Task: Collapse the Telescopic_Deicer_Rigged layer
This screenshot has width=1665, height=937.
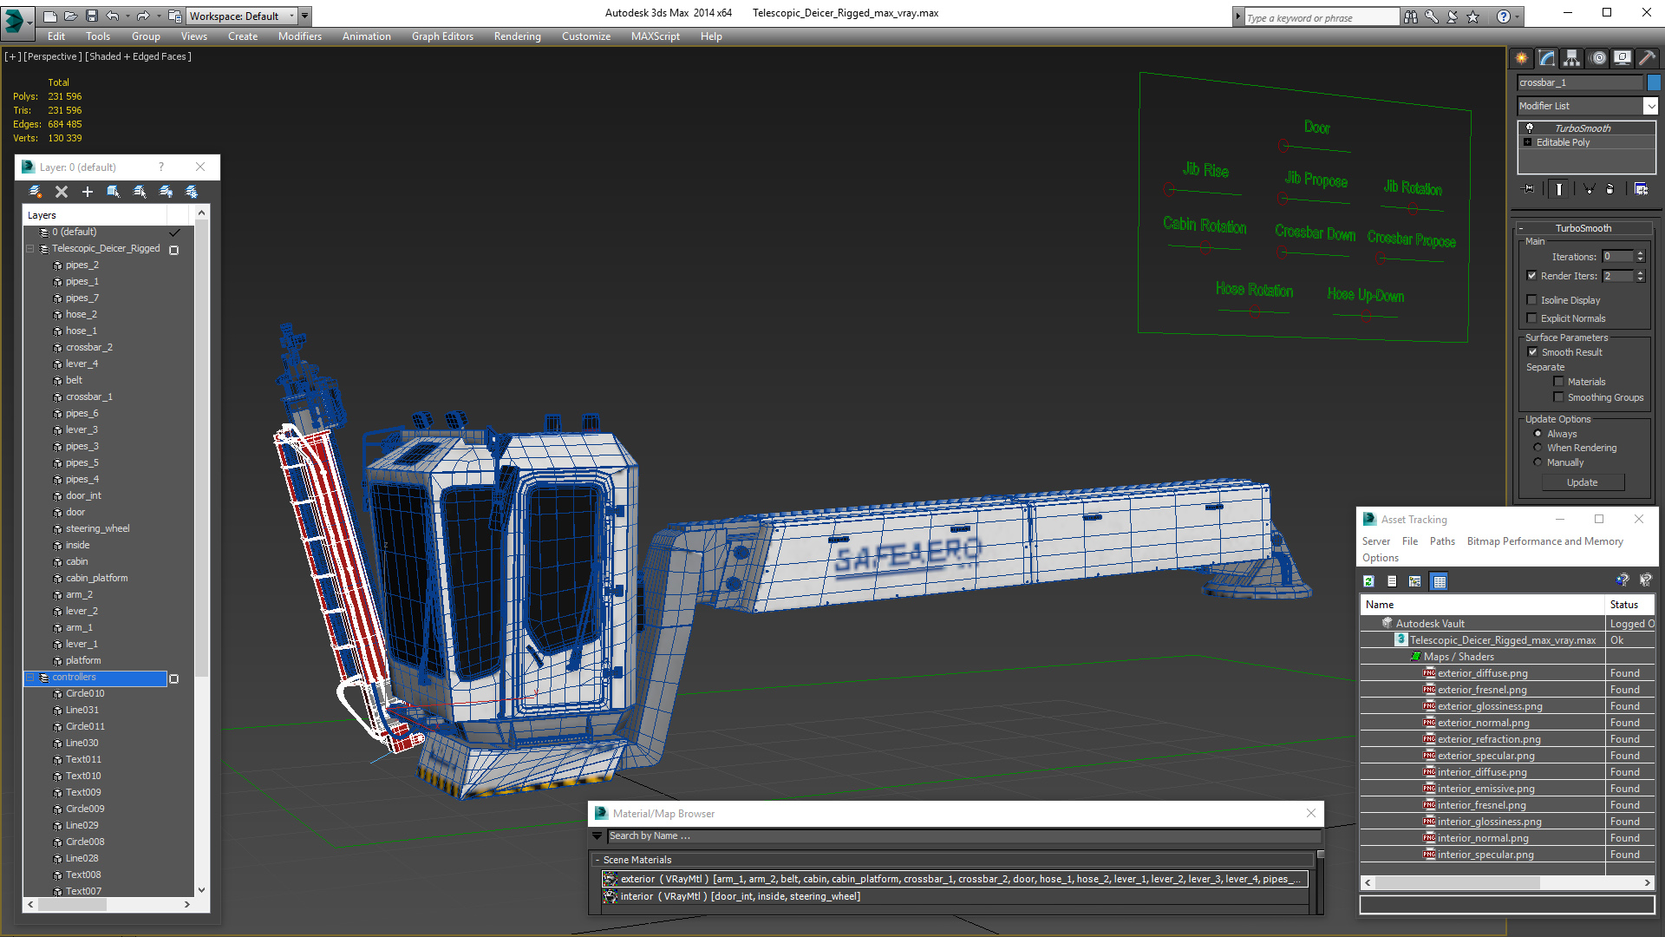Action: tap(30, 249)
